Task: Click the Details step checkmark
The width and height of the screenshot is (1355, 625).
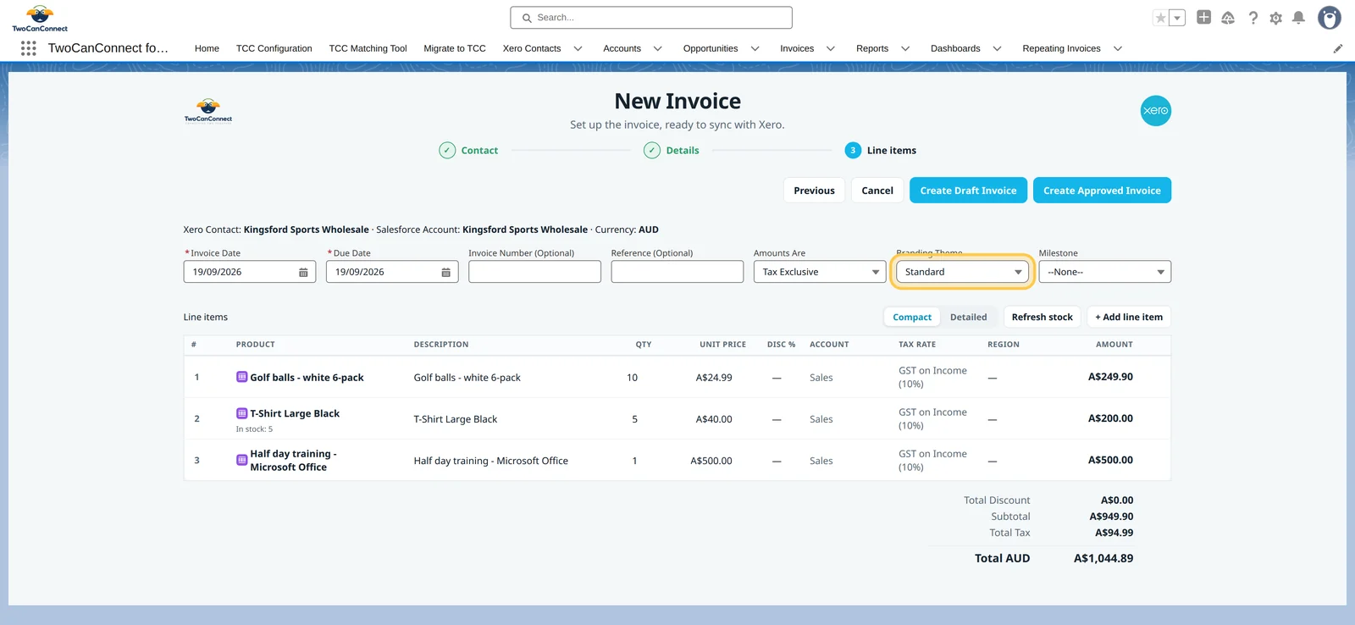Action: [652, 151]
